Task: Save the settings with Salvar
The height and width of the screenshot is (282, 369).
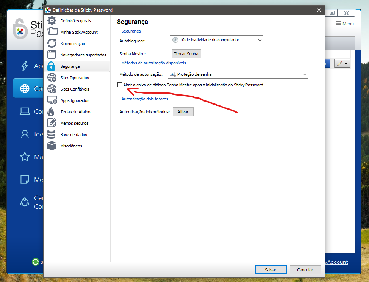Action: [271, 270]
